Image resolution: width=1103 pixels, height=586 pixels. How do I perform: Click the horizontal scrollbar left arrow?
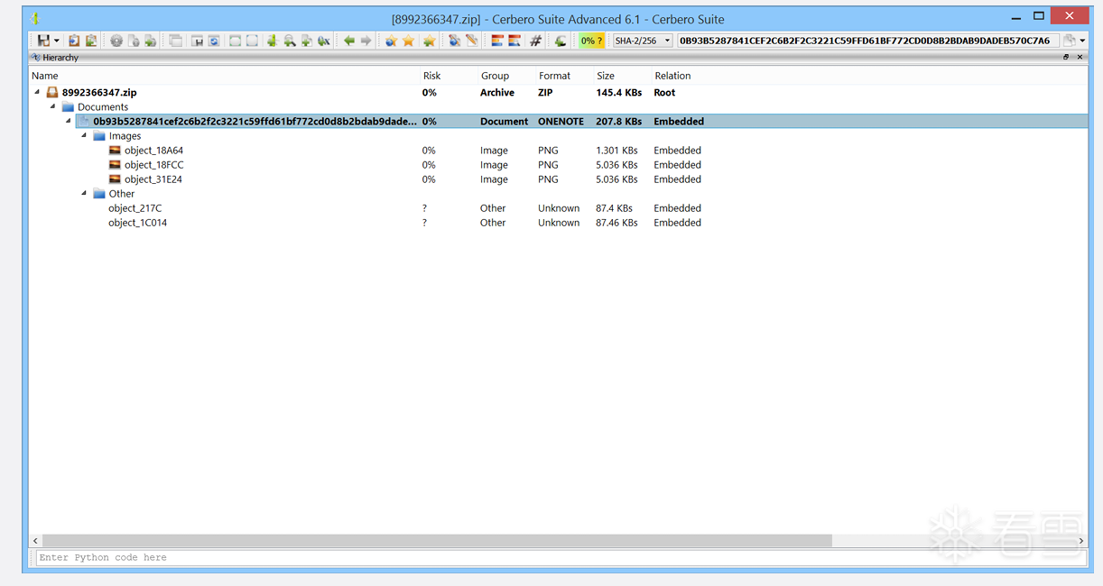(x=36, y=541)
